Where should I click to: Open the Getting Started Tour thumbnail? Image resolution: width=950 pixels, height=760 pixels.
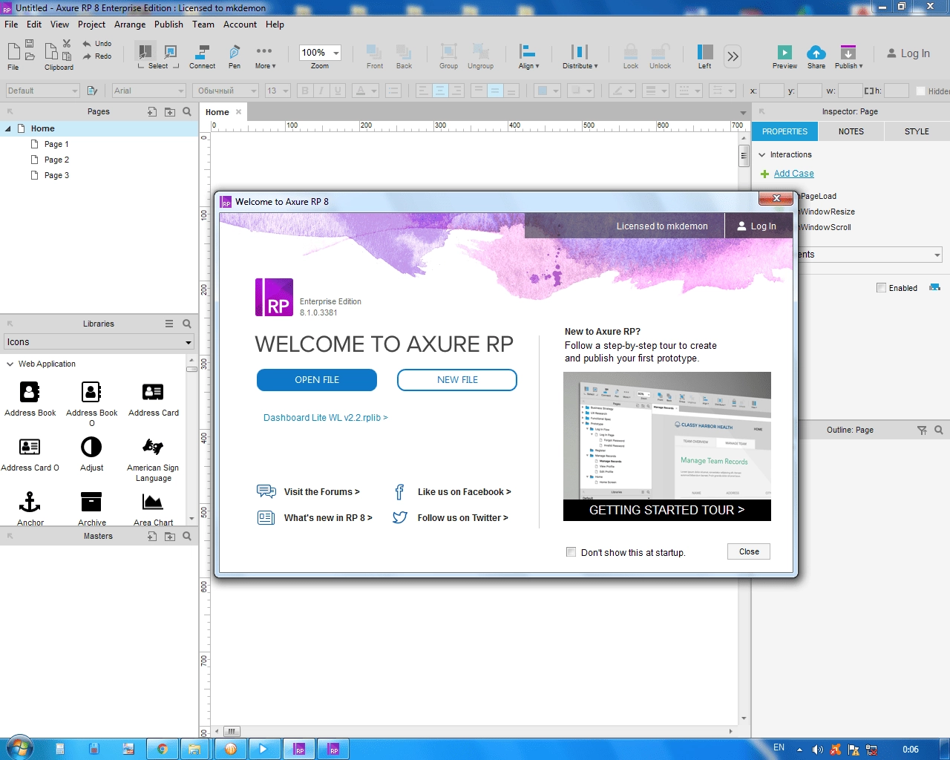(667, 446)
